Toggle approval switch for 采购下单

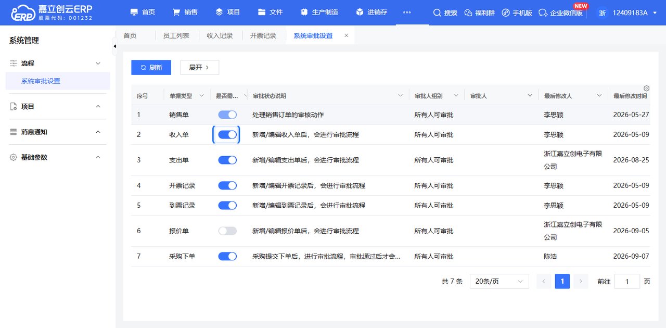pyautogui.click(x=227, y=256)
